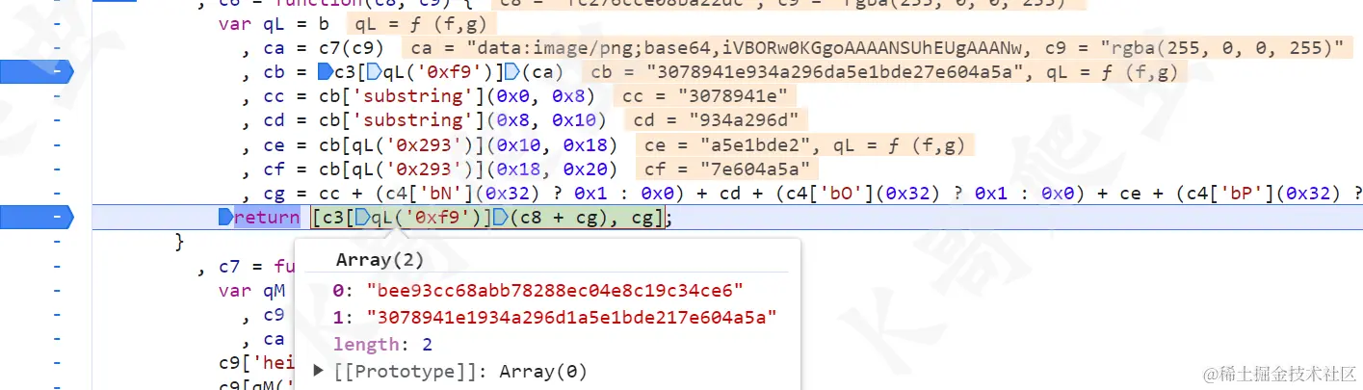Toggle inline marker before (c8 + cg) on return line
The height and width of the screenshot is (390, 1363).
point(500,217)
